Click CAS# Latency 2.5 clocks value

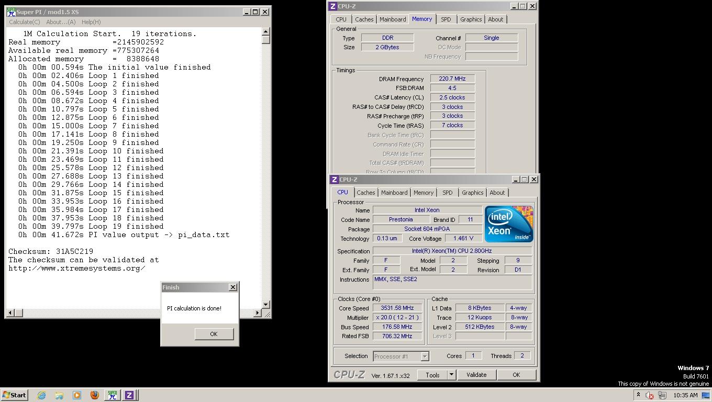click(x=452, y=97)
